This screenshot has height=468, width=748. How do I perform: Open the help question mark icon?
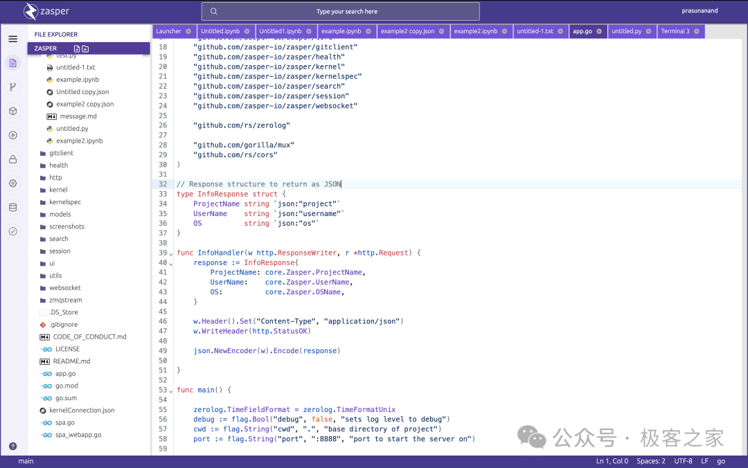click(13, 446)
